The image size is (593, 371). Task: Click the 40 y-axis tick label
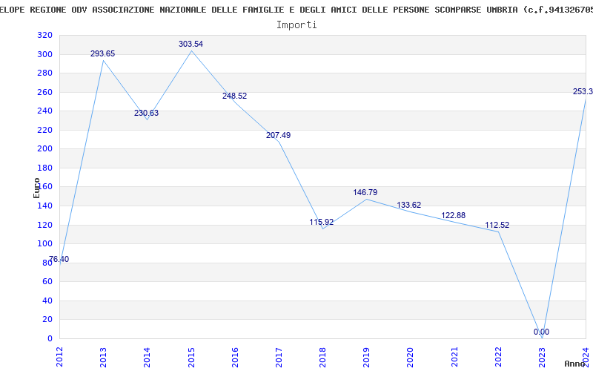(47, 301)
